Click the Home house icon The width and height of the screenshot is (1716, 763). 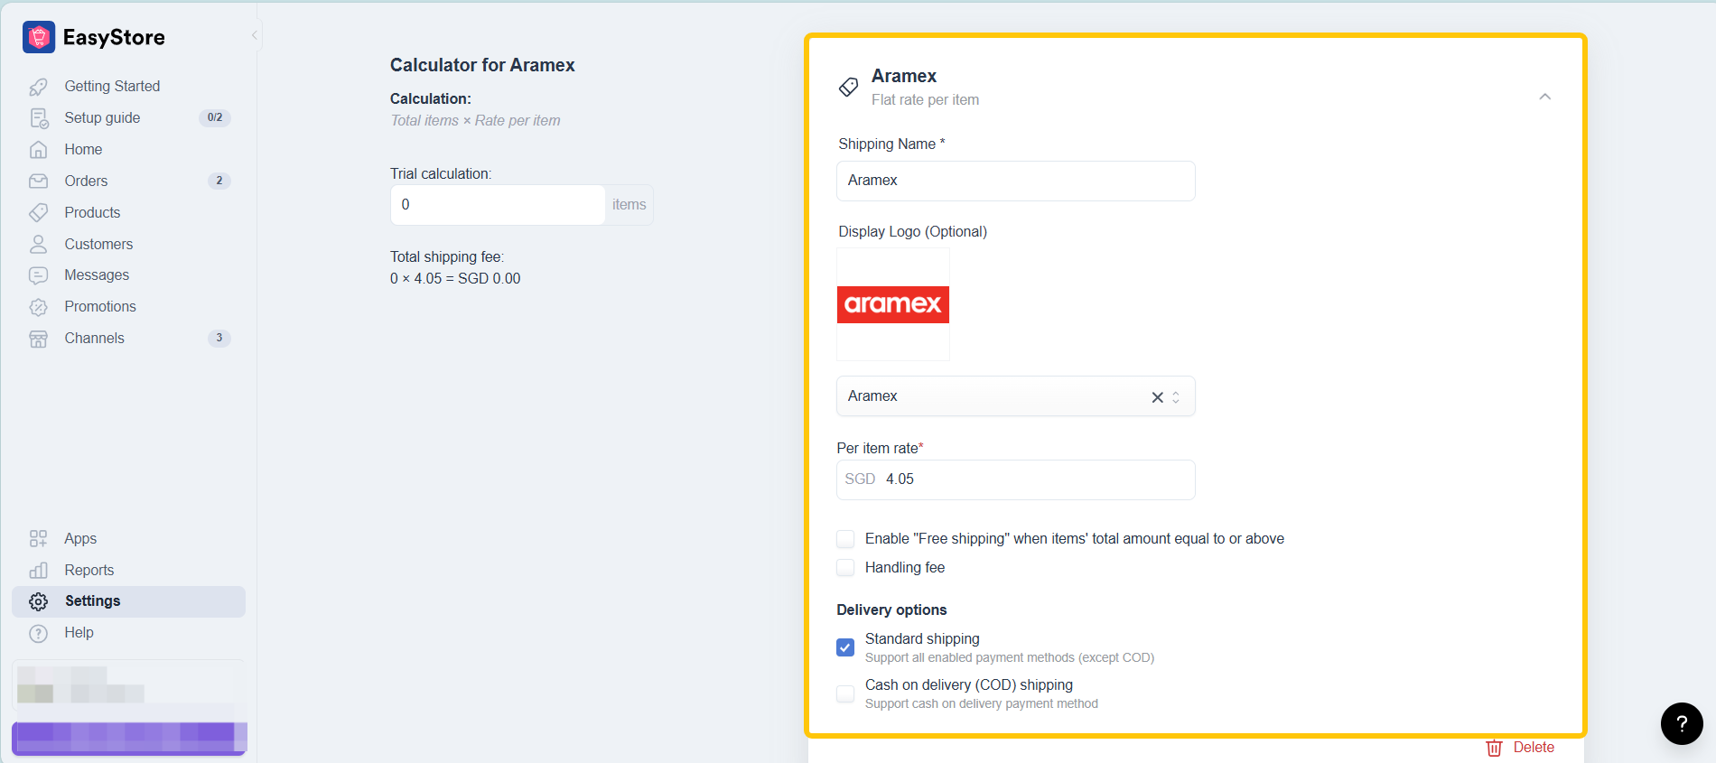(38, 150)
